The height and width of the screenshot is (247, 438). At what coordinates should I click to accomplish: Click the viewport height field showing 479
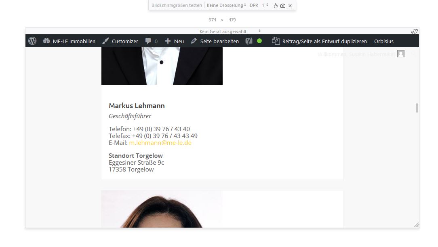[232, 20]
